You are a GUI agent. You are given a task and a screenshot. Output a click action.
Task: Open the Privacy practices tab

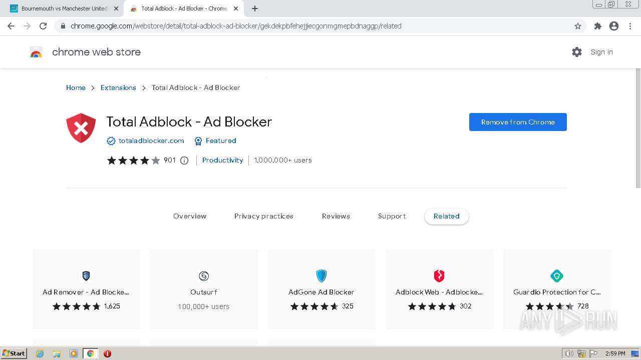point(264,216)
